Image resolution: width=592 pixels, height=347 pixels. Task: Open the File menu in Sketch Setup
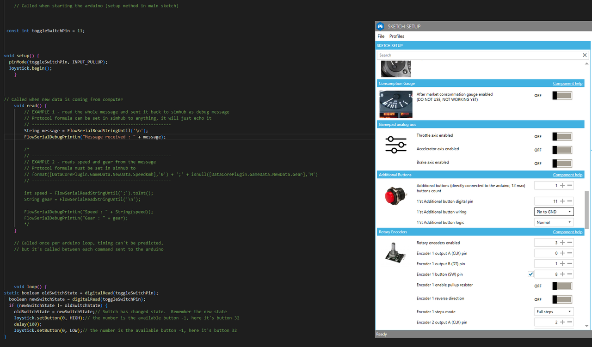point(381,36)
